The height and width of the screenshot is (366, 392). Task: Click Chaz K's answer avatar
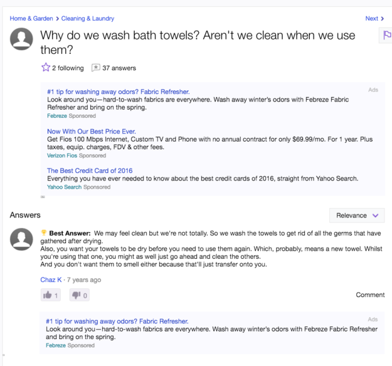tap(21, 239)
